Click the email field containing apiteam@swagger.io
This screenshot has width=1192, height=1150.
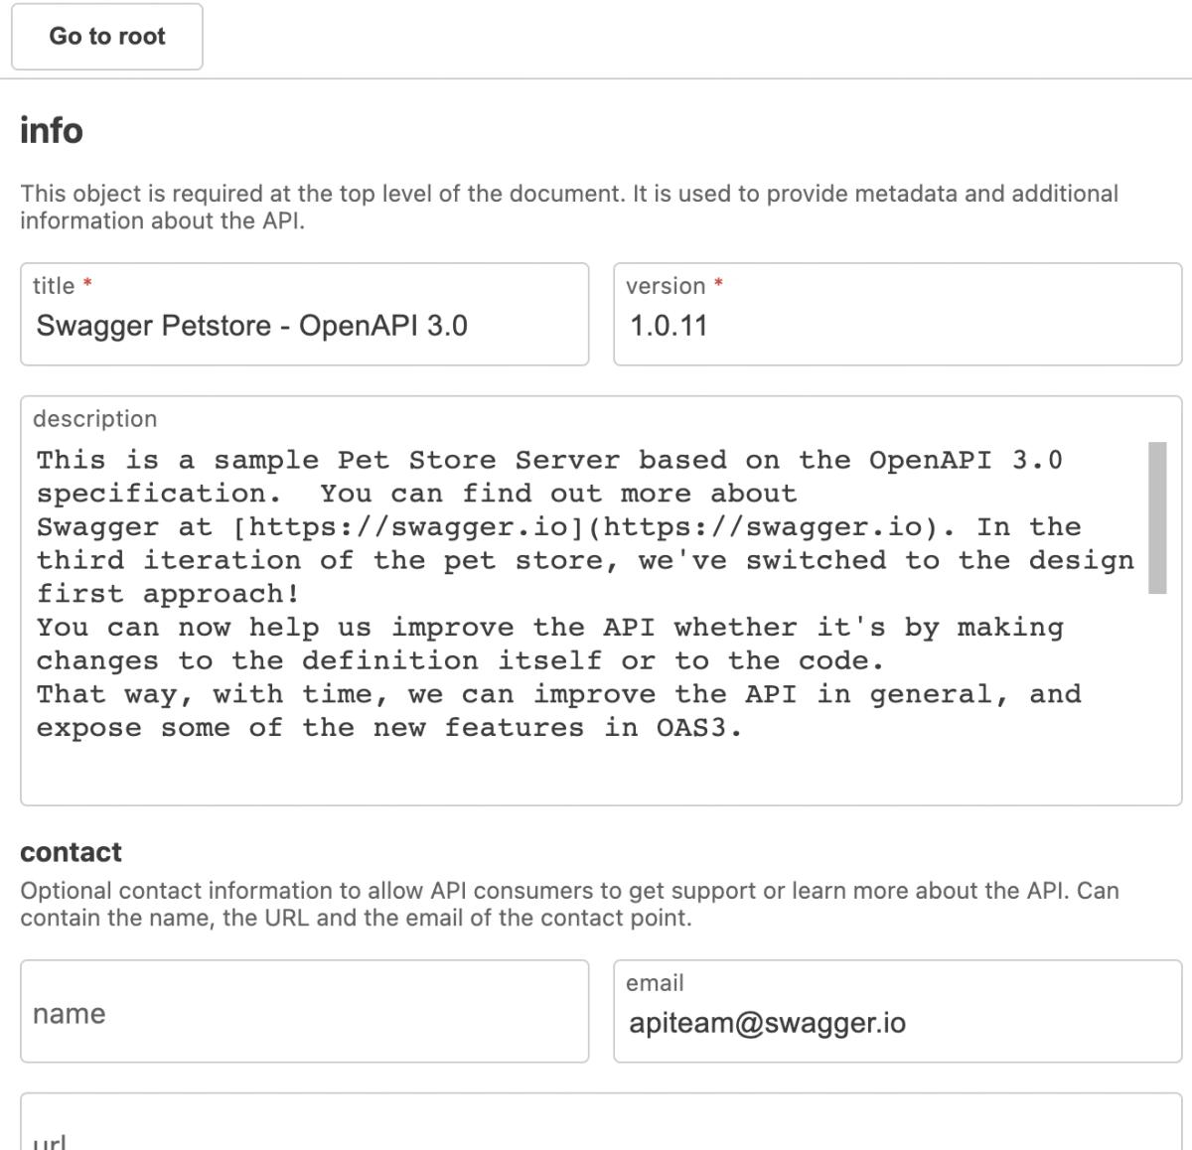tap(897, 1024)
